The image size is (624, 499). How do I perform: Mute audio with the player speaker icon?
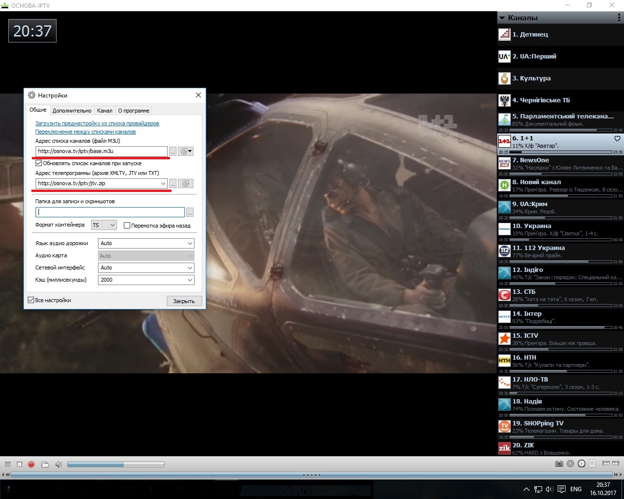point(58,464)
